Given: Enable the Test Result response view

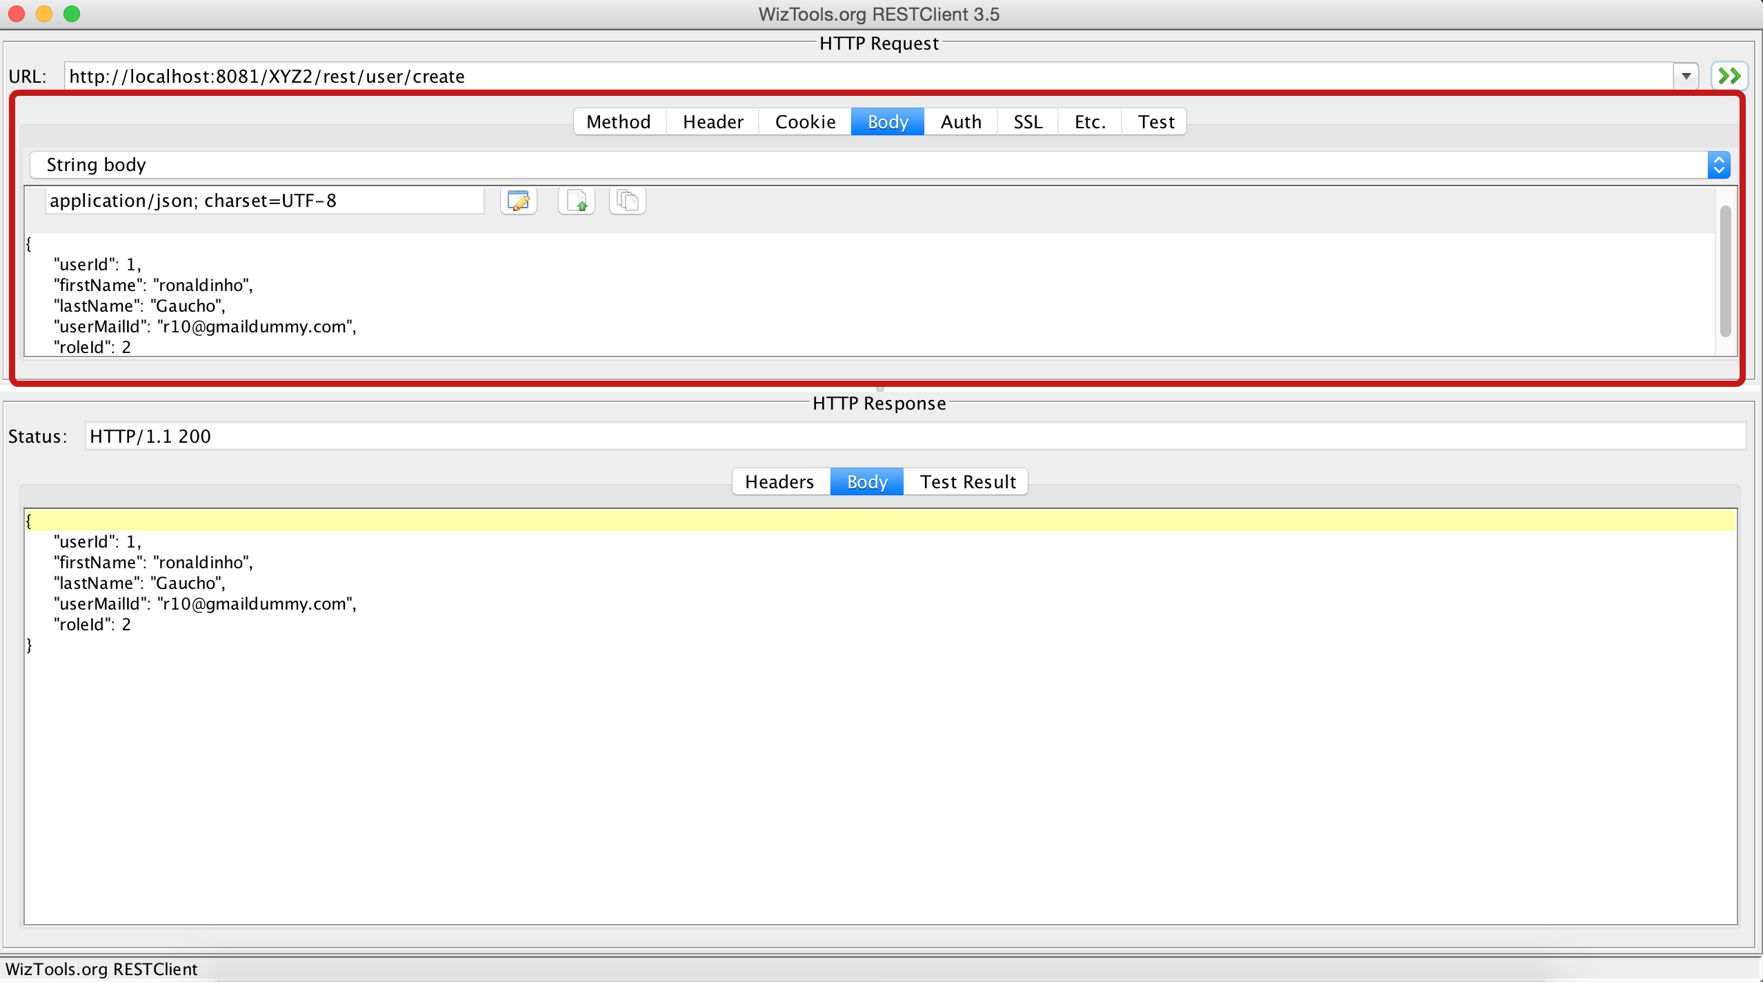Looking at the screenshot, I should point(966,481).
